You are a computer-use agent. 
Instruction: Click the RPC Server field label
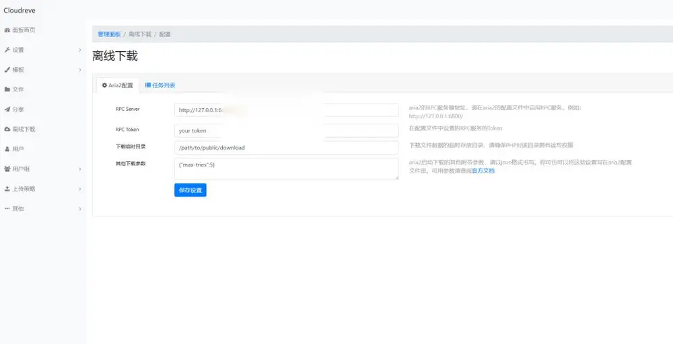click(x=127, y=109)
